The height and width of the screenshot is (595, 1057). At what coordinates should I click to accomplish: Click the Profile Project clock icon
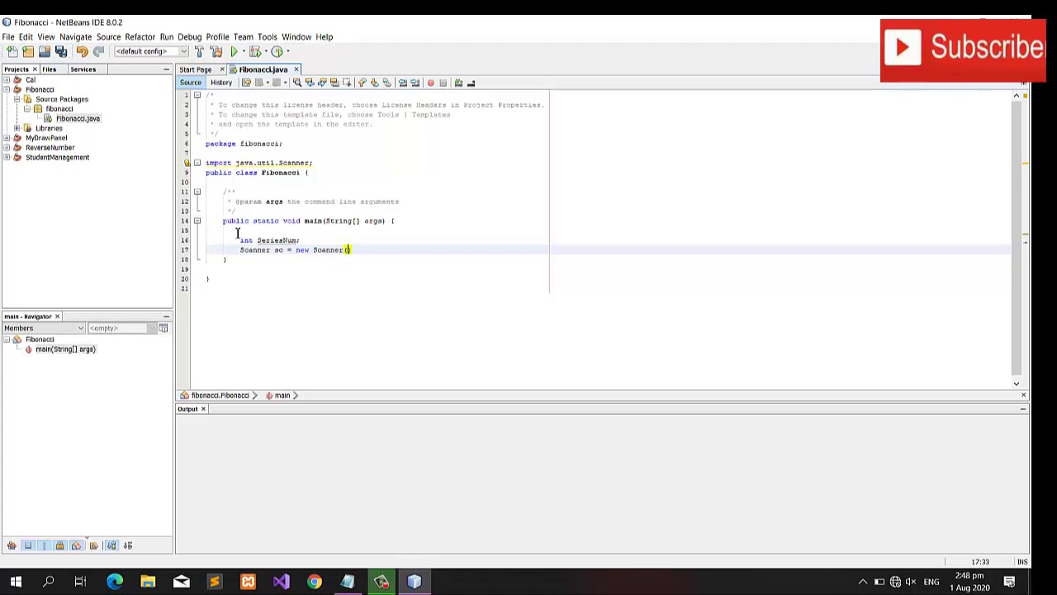point(277,51)
